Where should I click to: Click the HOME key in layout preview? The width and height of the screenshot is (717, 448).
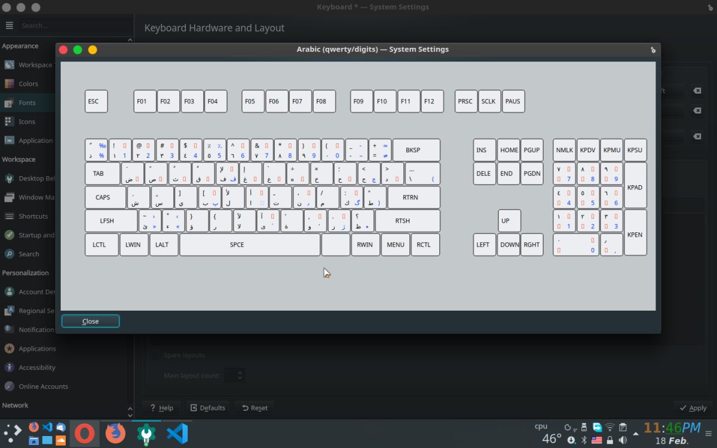(508, 150)
